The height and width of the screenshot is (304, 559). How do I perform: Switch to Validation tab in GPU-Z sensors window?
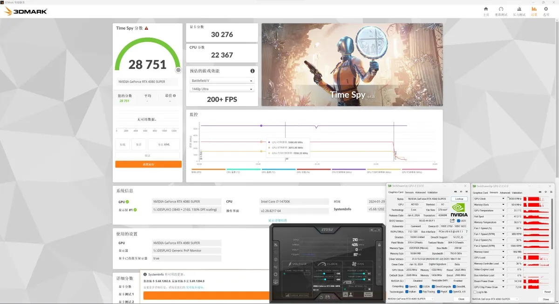pyautogui.click(x=517, y=193)
